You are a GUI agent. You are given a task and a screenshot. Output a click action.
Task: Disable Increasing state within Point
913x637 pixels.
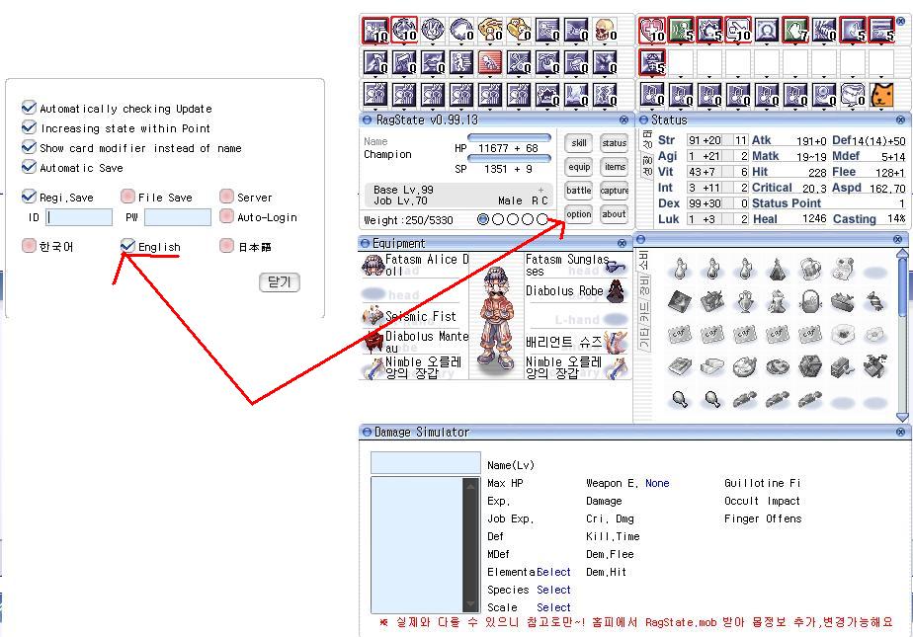[x=29, y=128]
